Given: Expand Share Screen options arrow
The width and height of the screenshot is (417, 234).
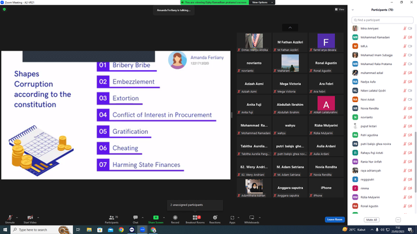Looking at the screenshot, I should (164, 218).
